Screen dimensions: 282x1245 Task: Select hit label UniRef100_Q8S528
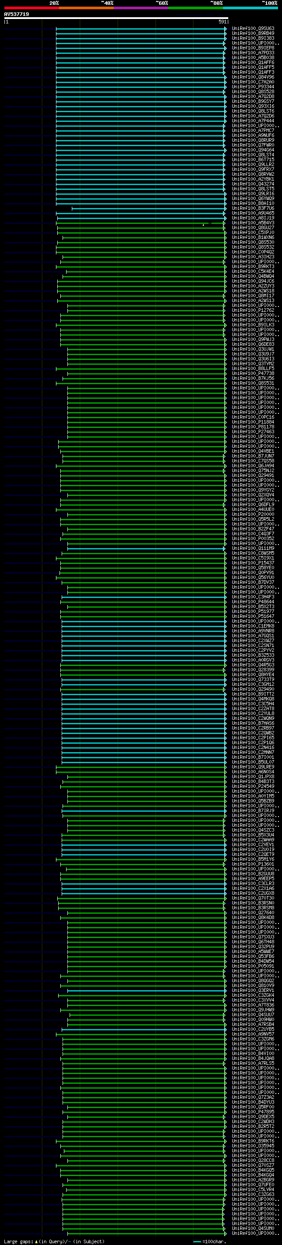coord(253,92)
